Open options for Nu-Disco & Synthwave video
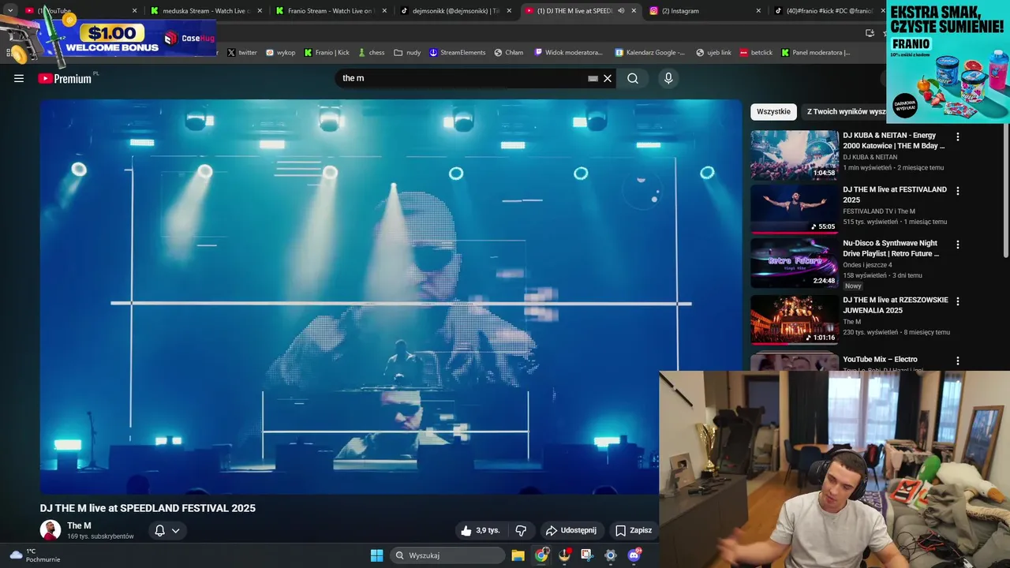The width and height of the screenshot is (1010, 568). [958, 245]
